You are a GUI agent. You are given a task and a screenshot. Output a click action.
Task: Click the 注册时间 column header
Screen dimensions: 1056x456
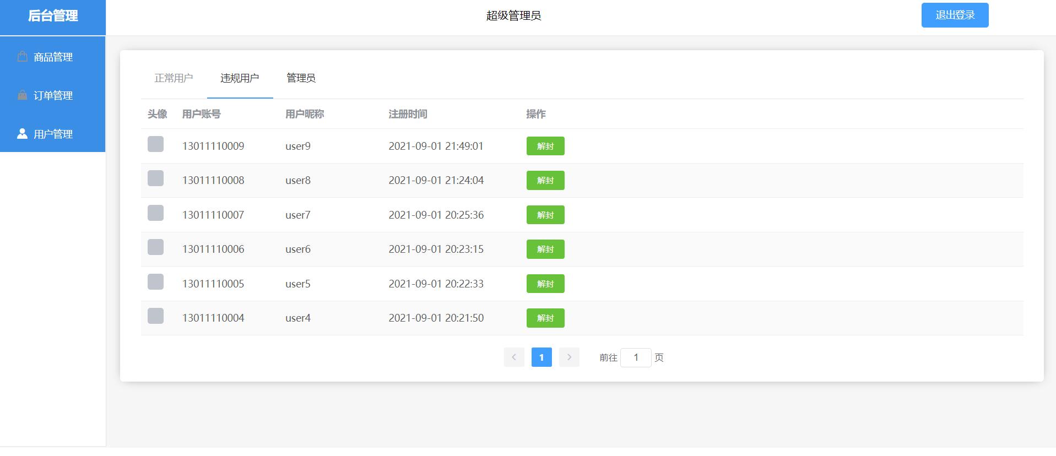click(408, 114)
